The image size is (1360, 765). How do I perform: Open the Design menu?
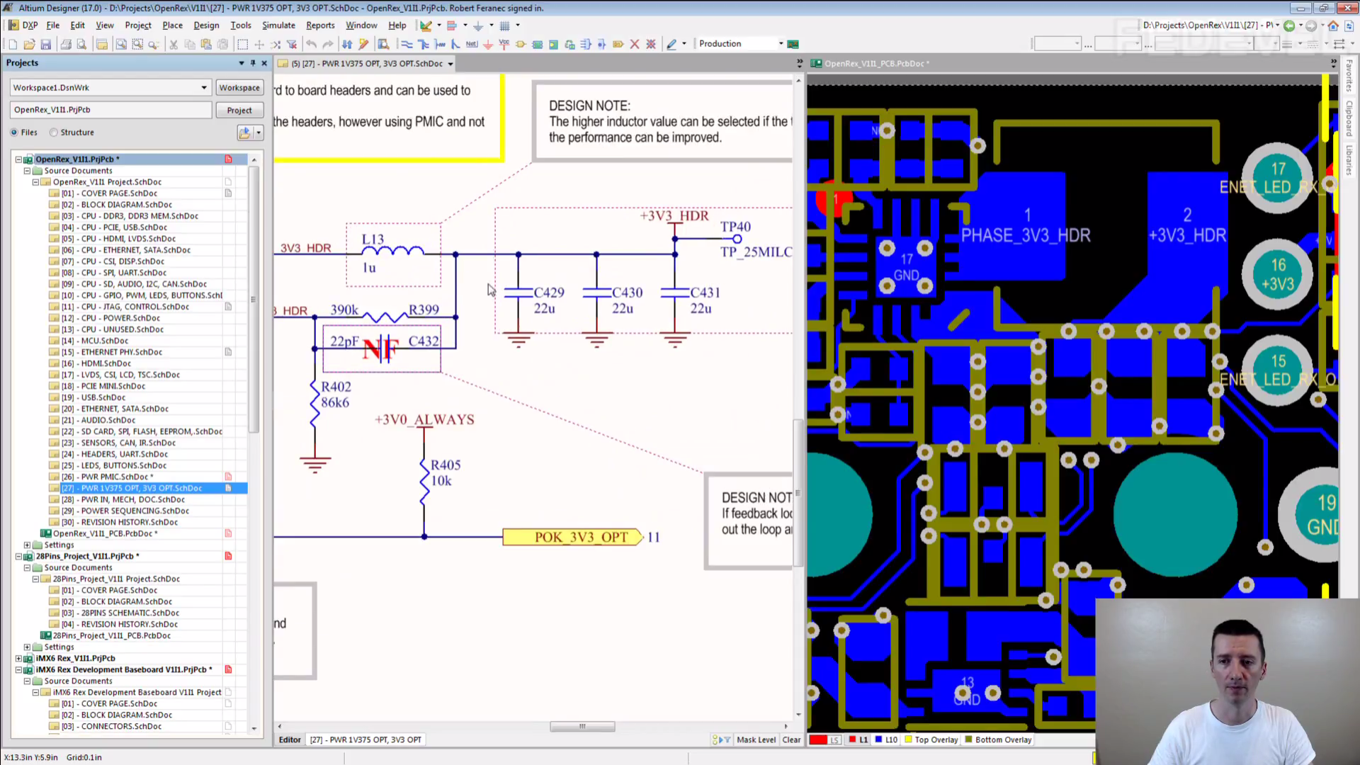point(206,25)
